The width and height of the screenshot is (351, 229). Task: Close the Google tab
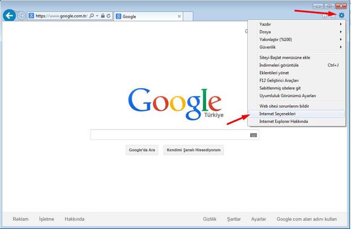pyautogui.click(x=179, y=16)
